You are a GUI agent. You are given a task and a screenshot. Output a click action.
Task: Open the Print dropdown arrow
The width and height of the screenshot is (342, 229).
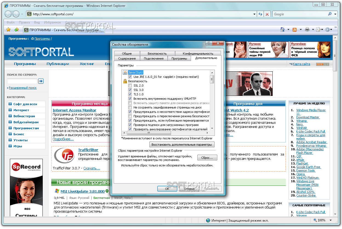coord(313,30)
